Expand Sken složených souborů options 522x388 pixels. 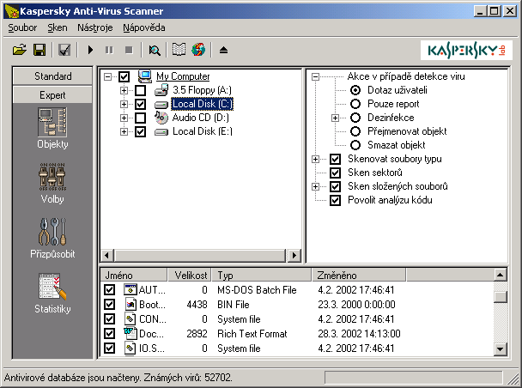(x=315, y=186)
